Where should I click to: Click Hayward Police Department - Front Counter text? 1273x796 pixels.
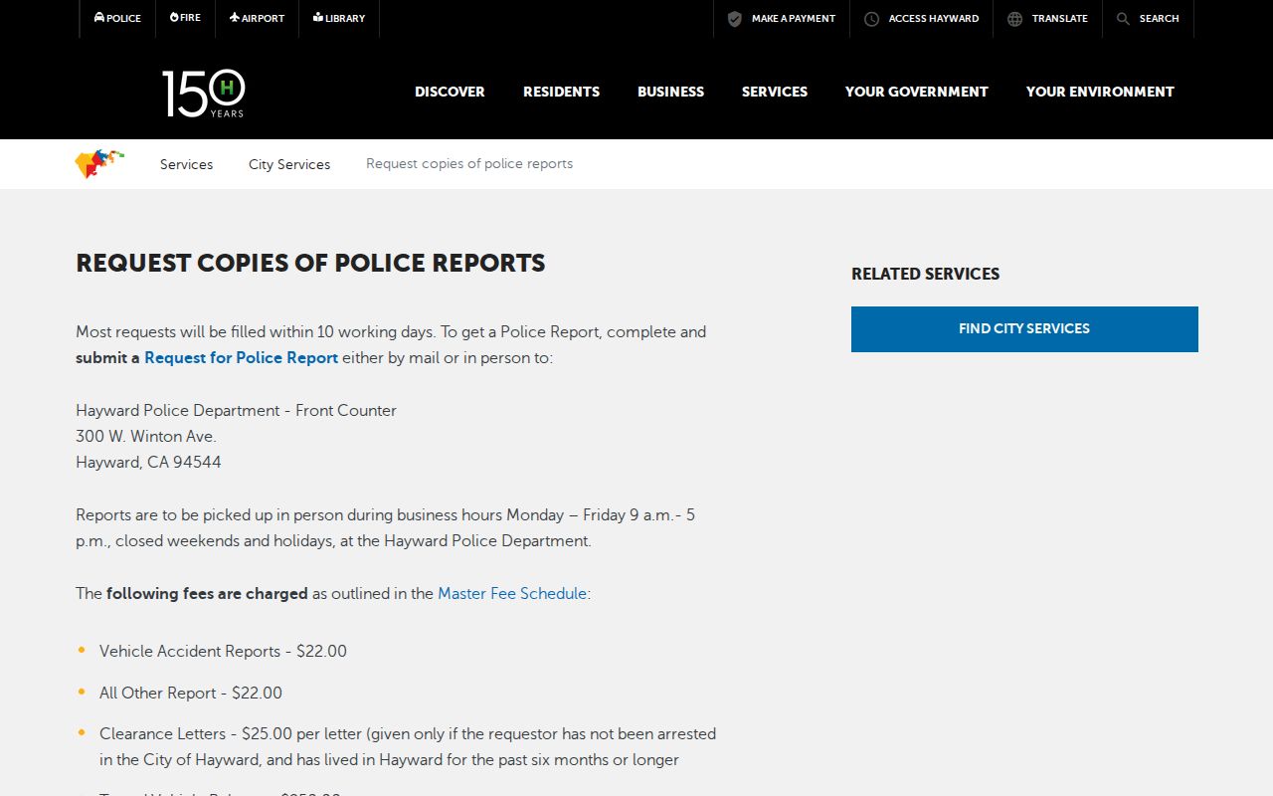click(x=236, y=410)
